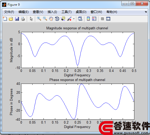The width and height of the screenshot is (150, 135).
Task: Click the 'Phase in Degrees' axis label
Action: coord(11,102)
